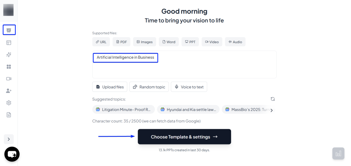Image resolution: width=351 pixels, height=166 pixels.
Task: Click the AI sparkle sidebar icon
Action: coord(9,55)
